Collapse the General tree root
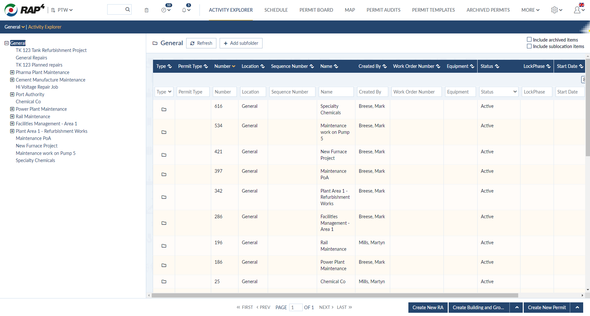590x316 pixels. (x=6, y=43)
